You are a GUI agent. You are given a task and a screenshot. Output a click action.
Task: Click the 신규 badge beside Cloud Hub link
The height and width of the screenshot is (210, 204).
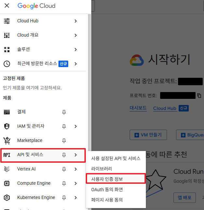tap(184, 108)
